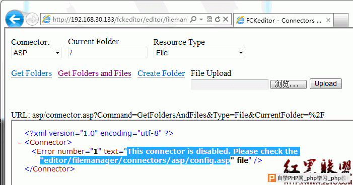Go back with the browser Back arrow
This screenshot has width=353, height=185.
[15, 20]
